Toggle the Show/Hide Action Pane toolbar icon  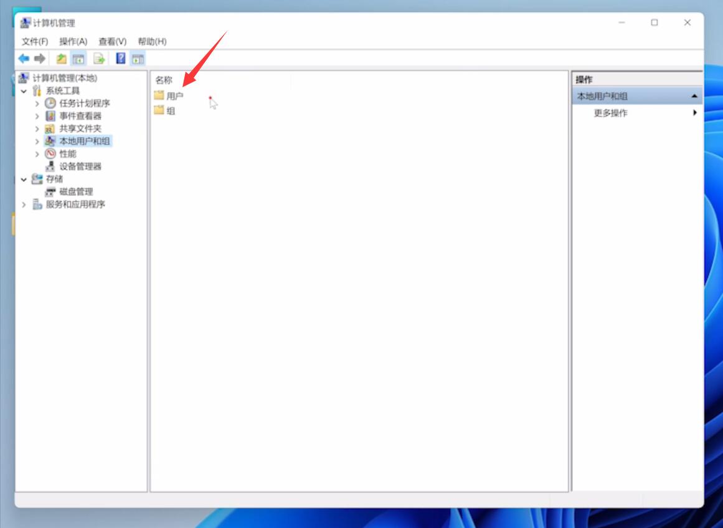click(138, 59)
